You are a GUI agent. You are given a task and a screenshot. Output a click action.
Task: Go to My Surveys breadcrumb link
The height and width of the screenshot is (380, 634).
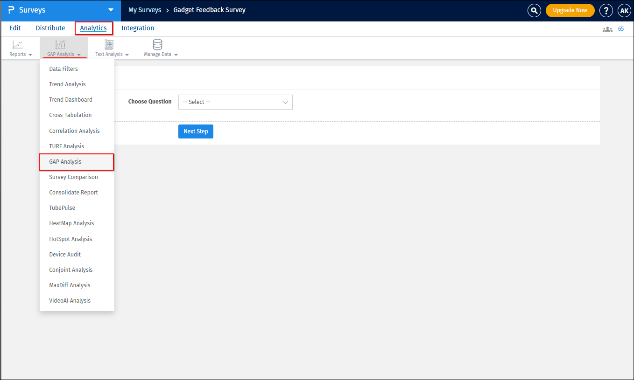pos(145,10)
